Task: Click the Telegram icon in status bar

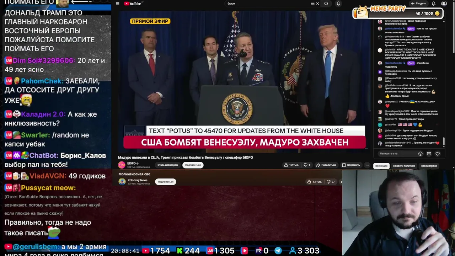Action: 278,251
